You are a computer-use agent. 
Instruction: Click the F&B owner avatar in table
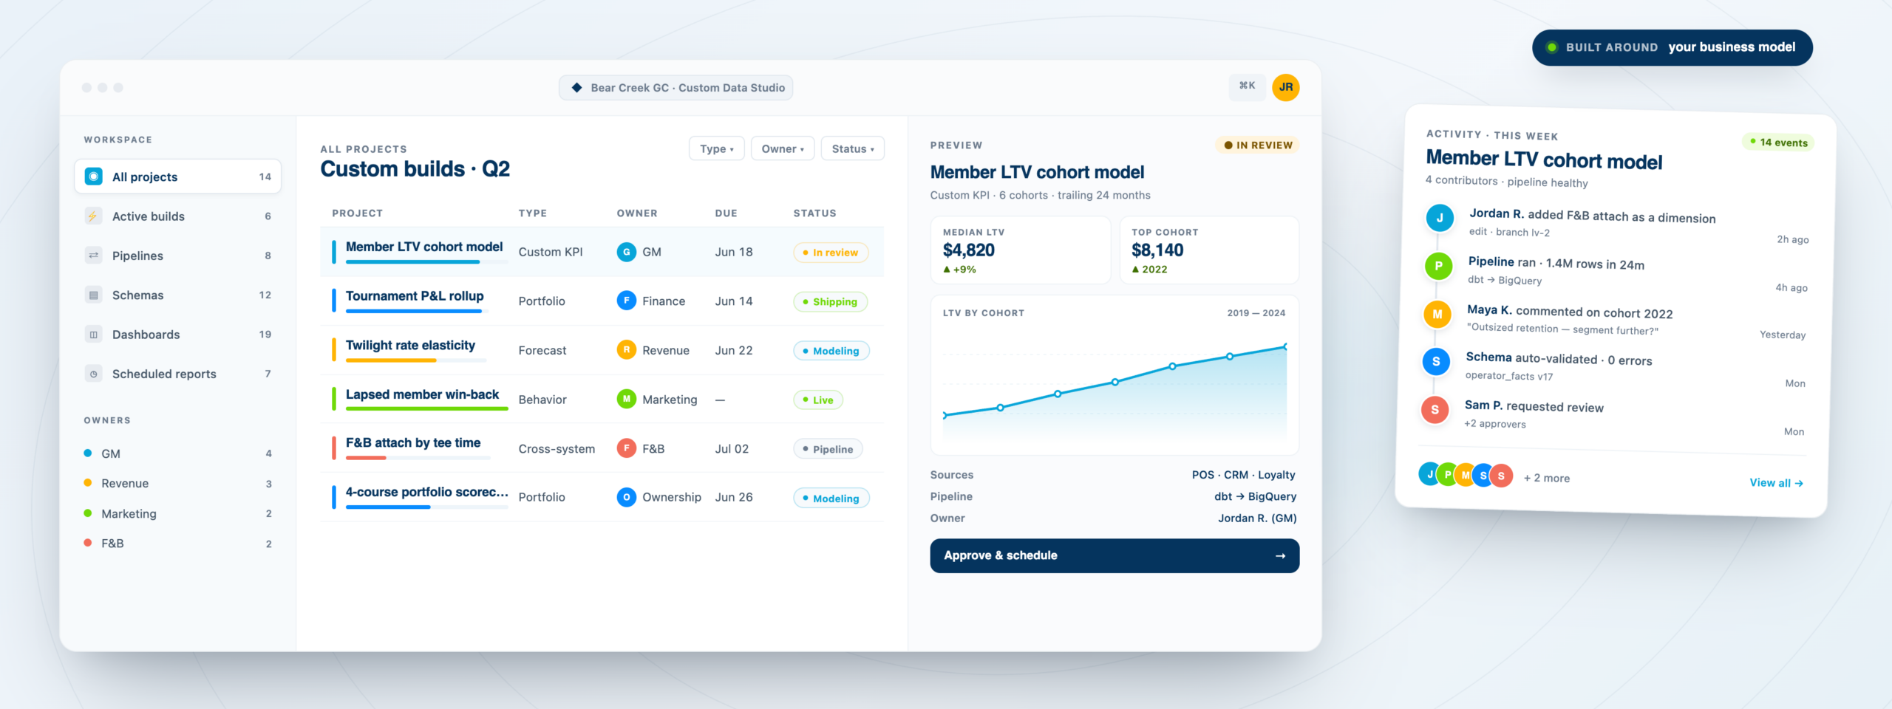627,448
